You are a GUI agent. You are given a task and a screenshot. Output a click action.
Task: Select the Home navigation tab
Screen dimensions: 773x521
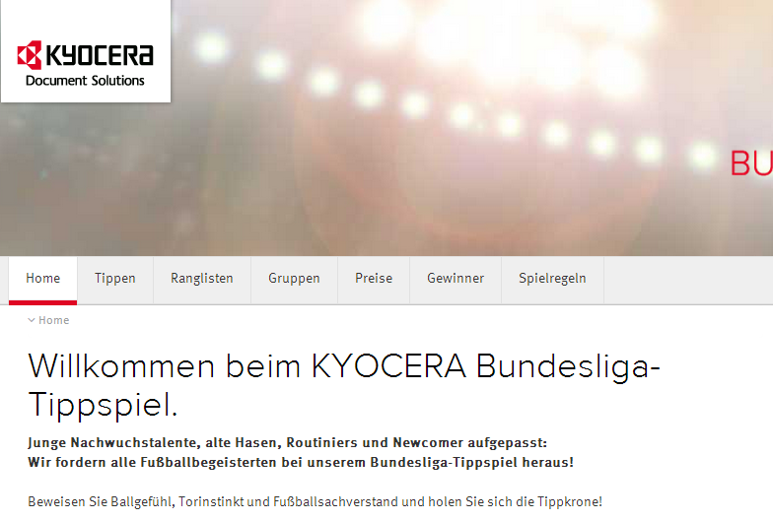[x=43, y=280]
